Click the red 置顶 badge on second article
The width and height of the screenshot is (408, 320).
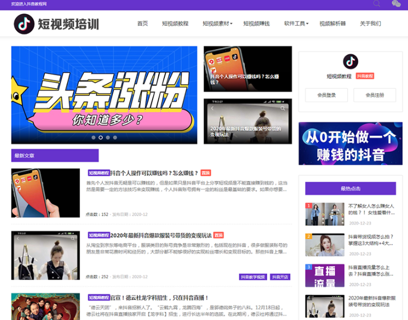[x=219, y=236]
